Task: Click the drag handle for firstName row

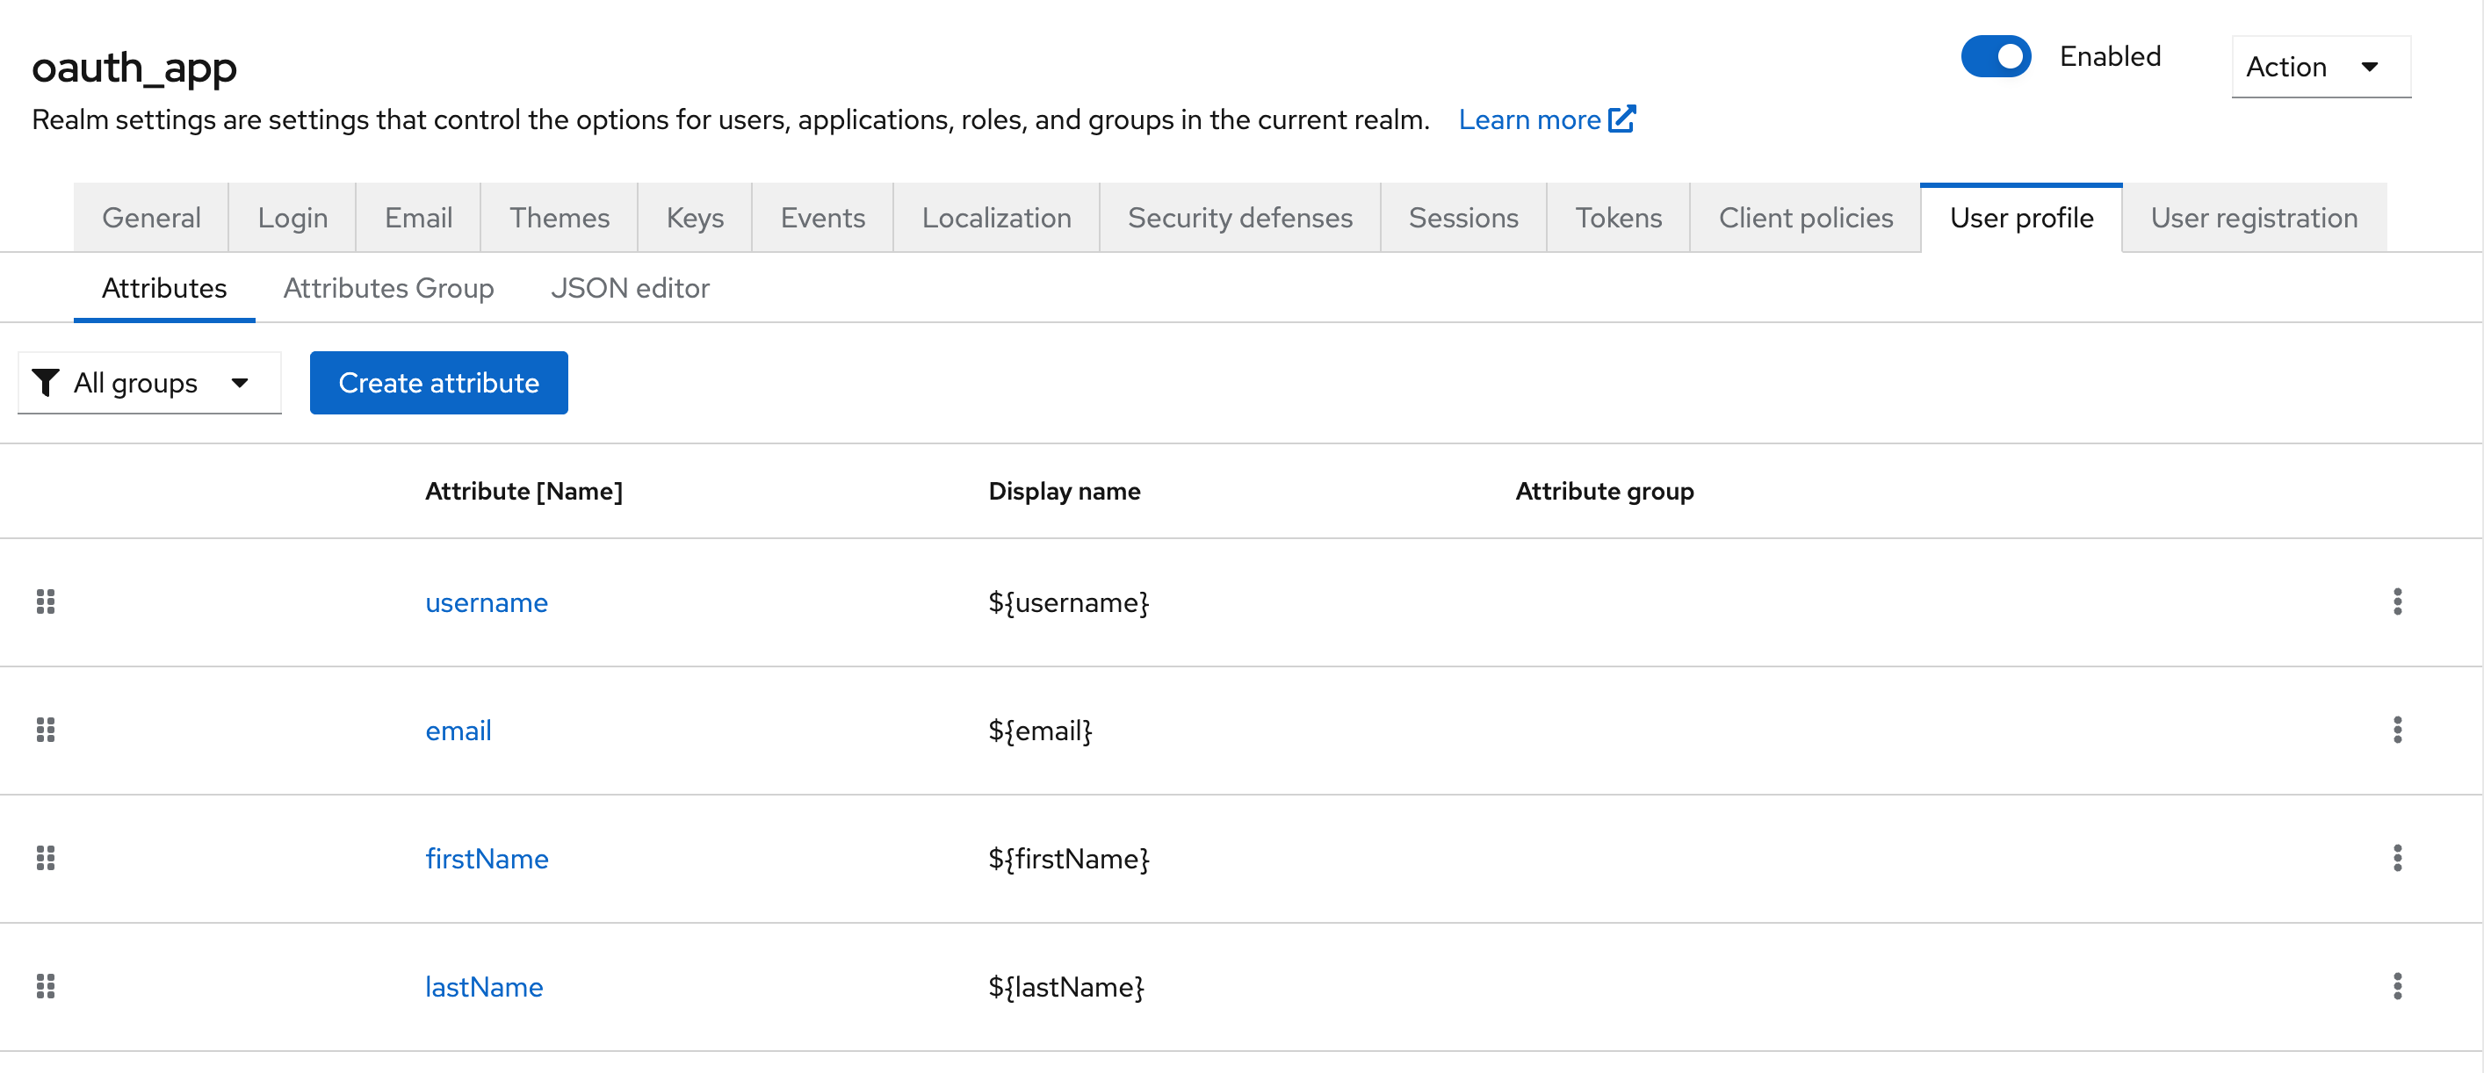Action: [x=46, y=858]
